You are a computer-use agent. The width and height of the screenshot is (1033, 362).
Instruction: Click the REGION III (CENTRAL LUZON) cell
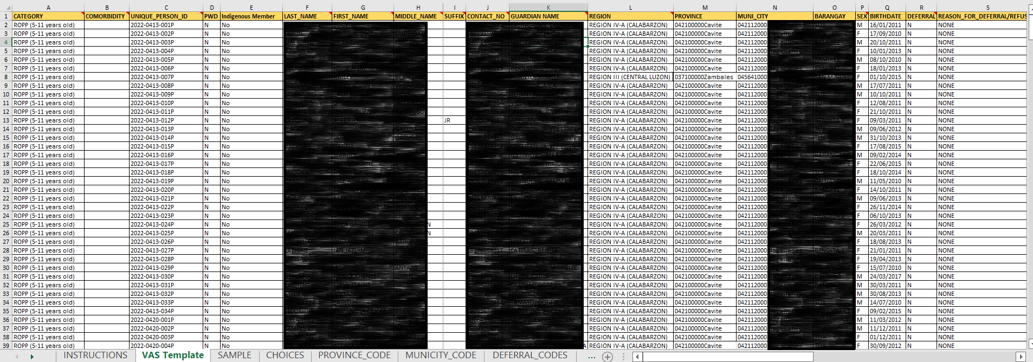tap(630, 77)
